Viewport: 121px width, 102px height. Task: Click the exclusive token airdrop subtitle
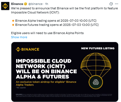46,83
